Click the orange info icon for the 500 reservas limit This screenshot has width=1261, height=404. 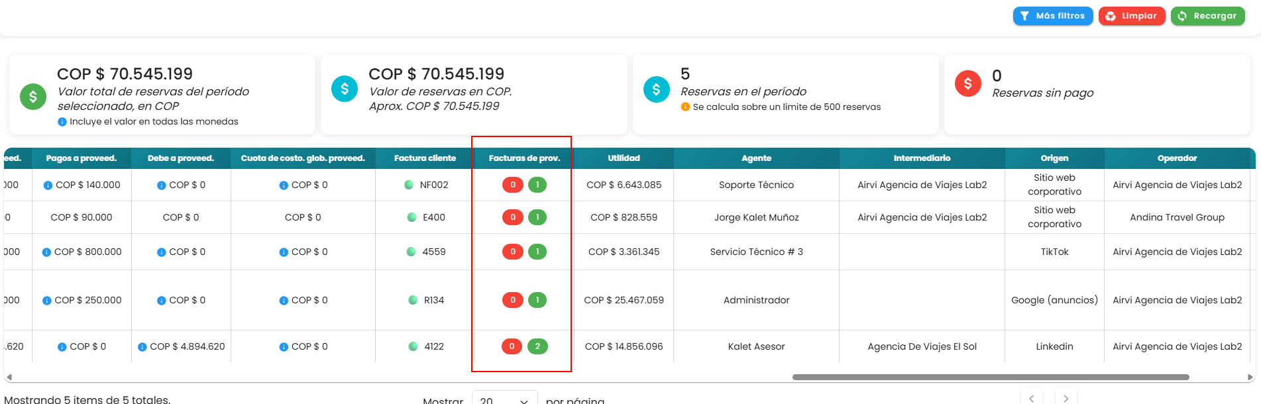pyautogui.click(x=685, y=107)
